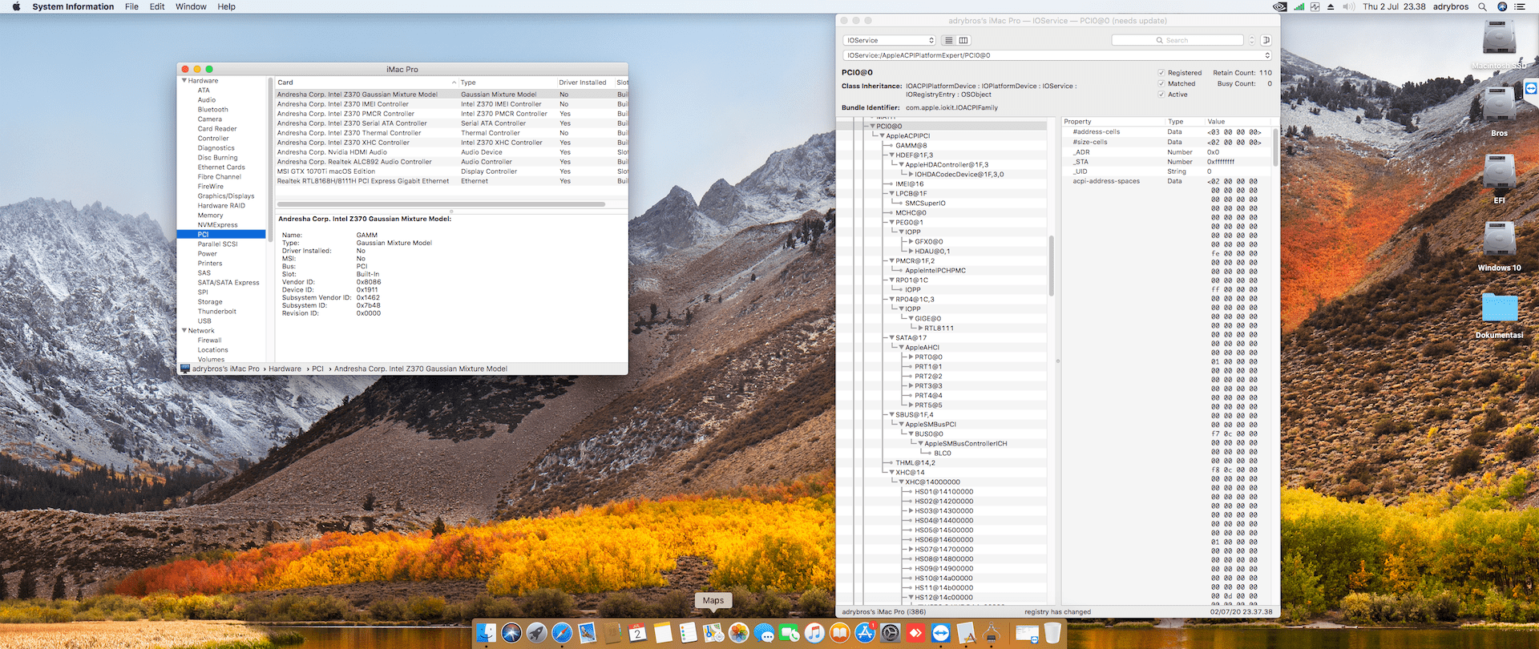This screenshot has height=649, width=1539.
Task: Collapse the XHC@14 node
Action: (x=892, y=473)
